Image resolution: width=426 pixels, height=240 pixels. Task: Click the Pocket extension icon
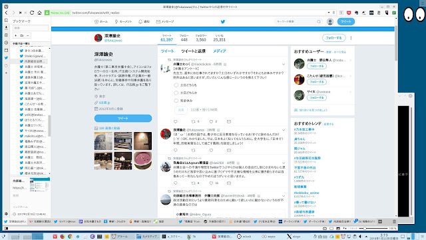pyautogui.click(x=349, y=13)
